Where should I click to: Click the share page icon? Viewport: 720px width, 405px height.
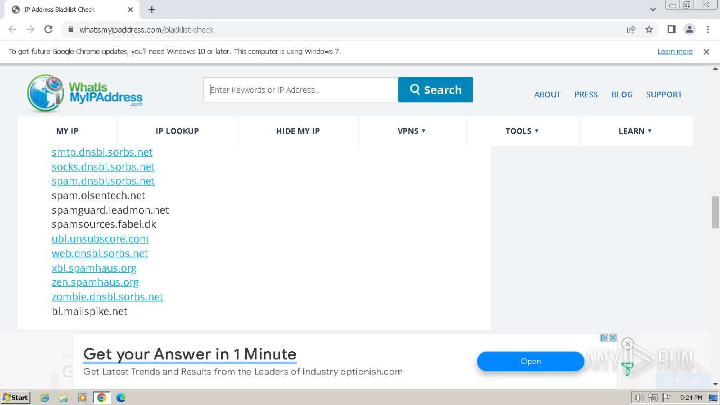(x=631, y=29)
